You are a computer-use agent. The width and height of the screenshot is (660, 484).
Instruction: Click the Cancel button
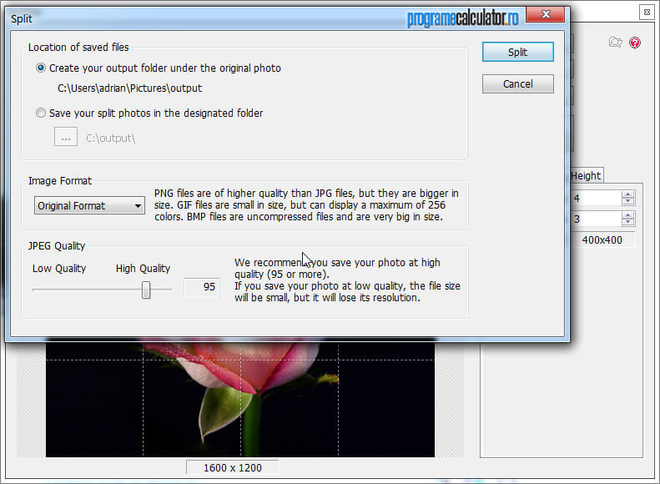click(x=517, y=83)
